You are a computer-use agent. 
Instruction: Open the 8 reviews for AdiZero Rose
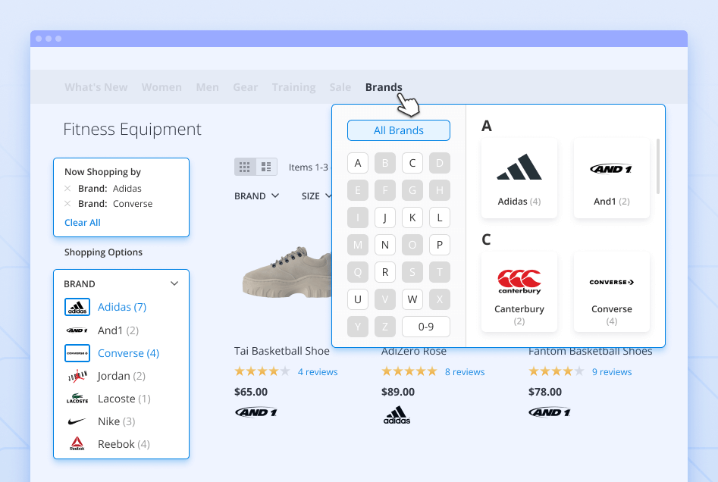point(465,371)
